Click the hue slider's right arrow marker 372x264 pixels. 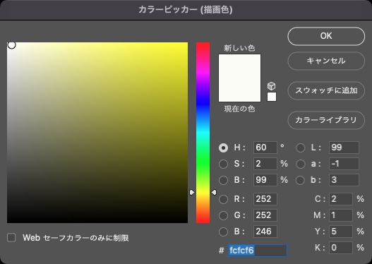point(214,192)
